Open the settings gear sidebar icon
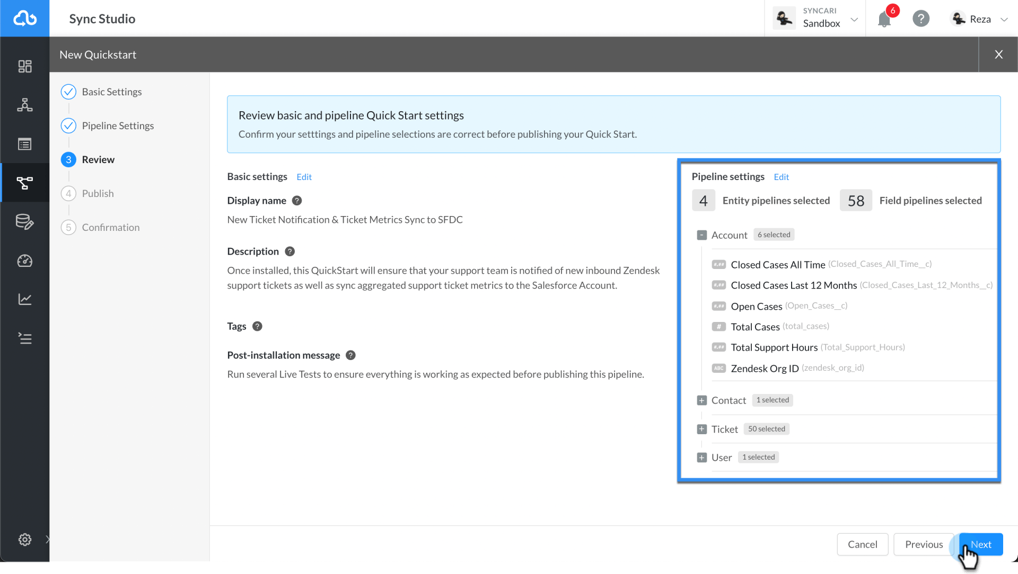Viewport: 1018px width, 574px height. [24, 539]
